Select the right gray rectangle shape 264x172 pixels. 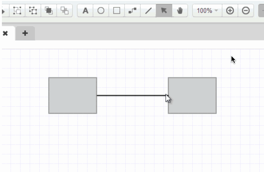point(192,95)
